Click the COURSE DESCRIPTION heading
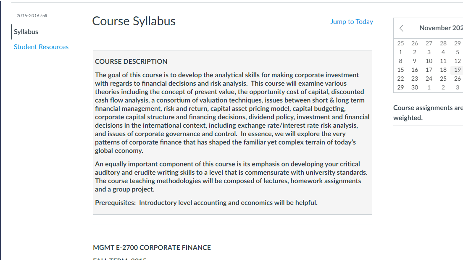 pyautogui.click(x=131, y=61)
